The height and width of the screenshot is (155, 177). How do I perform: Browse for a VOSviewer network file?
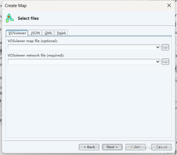point(165,62)
